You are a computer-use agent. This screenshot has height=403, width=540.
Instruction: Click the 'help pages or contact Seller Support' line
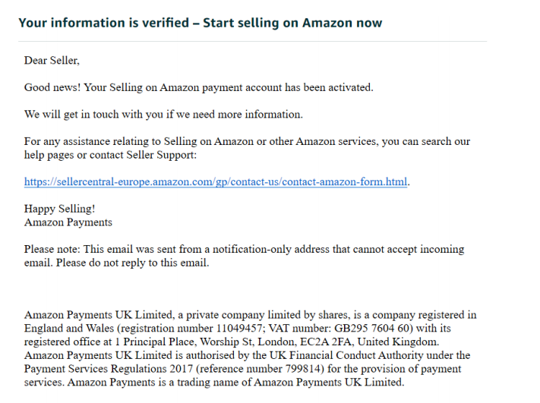(x=110, y=155)
